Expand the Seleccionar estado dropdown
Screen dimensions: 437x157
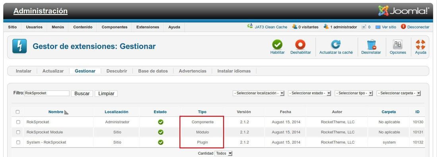tap(309, 93)
